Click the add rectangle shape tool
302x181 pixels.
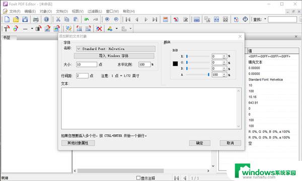39,29
